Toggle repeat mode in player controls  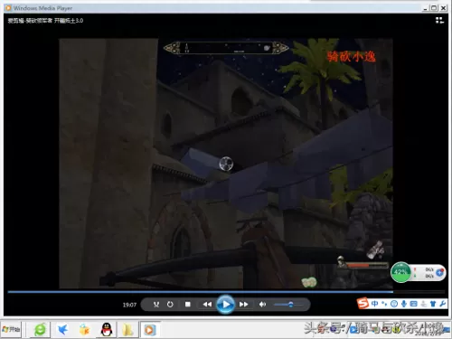170,305
